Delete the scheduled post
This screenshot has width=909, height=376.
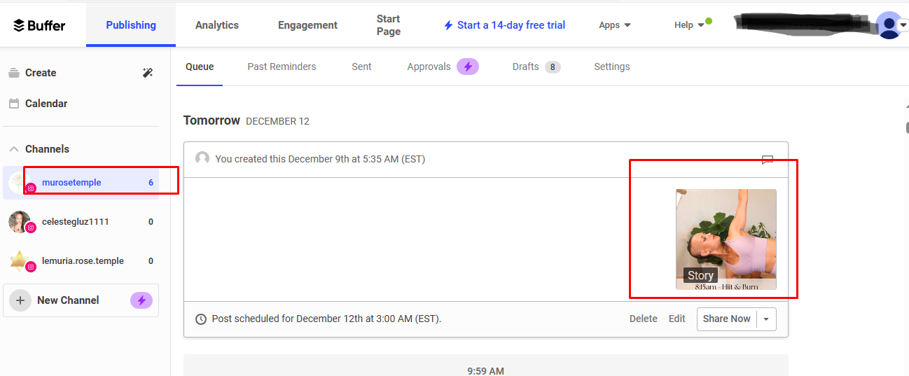(644, 319)
